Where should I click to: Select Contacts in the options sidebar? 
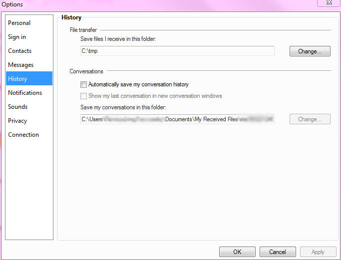pyautogui.click(x=20, y=51)
